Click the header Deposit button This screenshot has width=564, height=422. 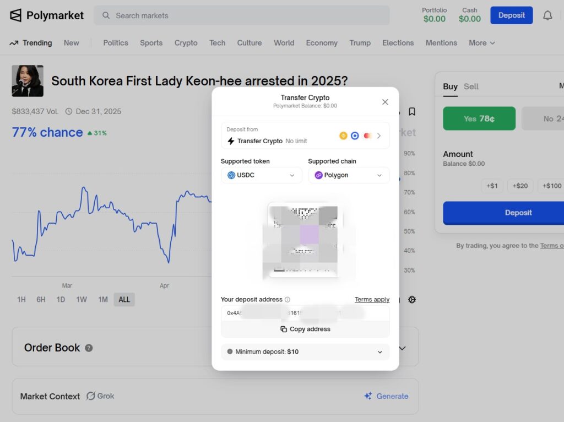tap(512, 15)
